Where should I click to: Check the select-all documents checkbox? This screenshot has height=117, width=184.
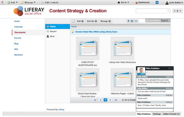tap(73, 21)
